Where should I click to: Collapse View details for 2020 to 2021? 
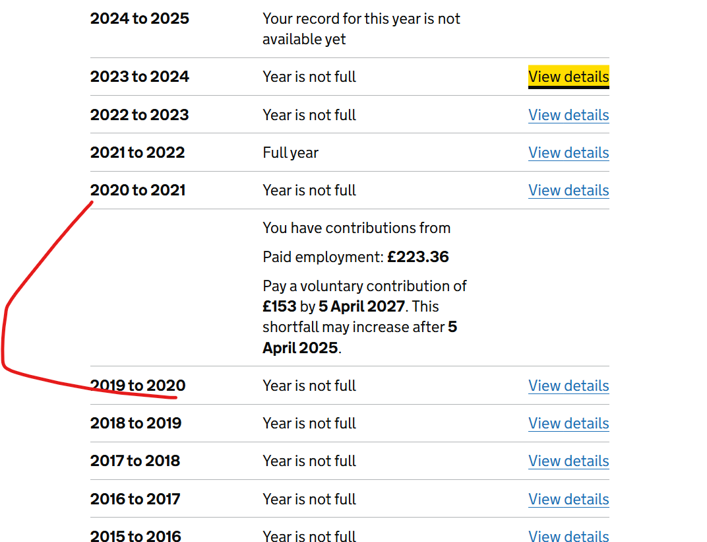pos(569,190)
